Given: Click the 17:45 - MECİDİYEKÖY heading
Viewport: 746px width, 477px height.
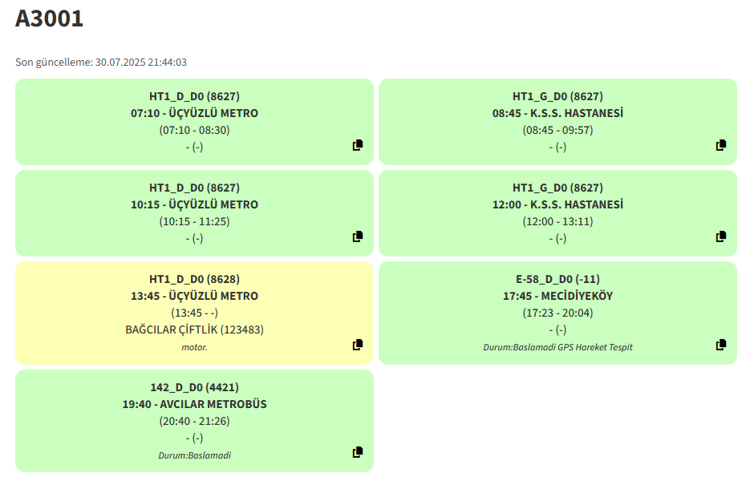Looking at the screenshot, I should click(557, 296).
